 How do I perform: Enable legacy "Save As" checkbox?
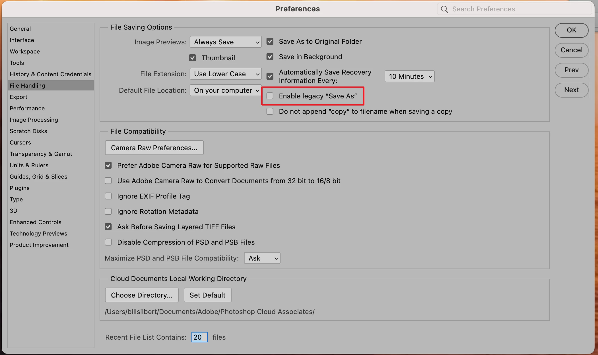[270, 96]
